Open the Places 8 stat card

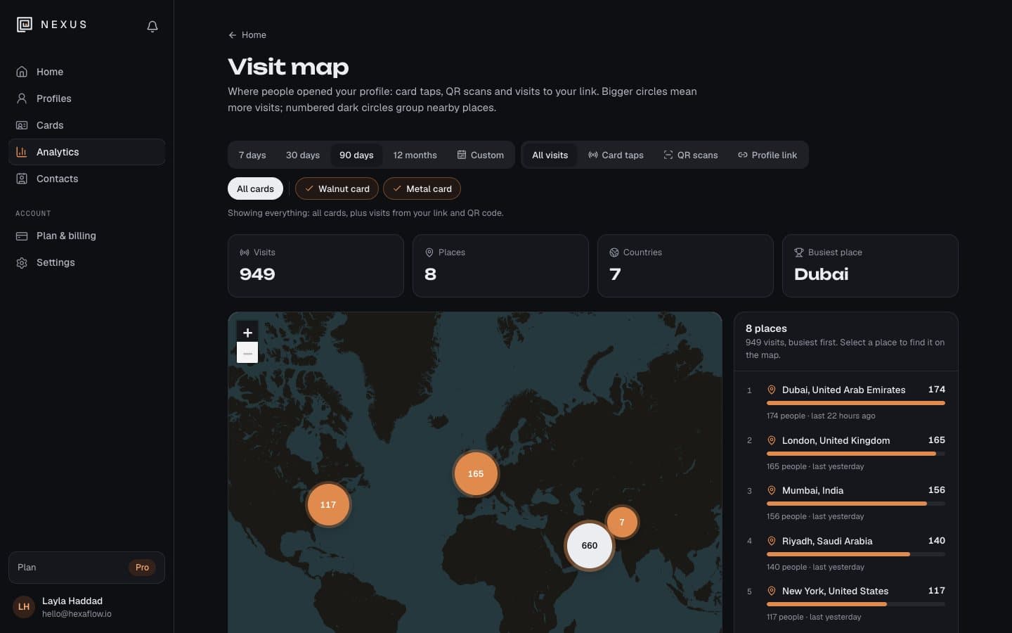click(x=500, y=266)
